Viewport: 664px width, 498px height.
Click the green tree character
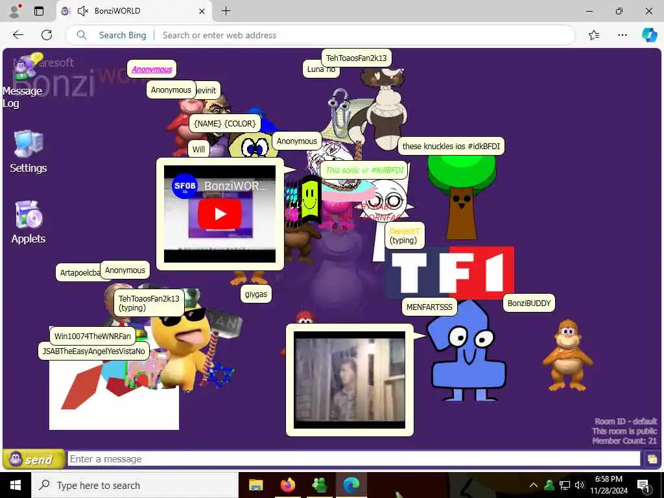pos(461,197)
